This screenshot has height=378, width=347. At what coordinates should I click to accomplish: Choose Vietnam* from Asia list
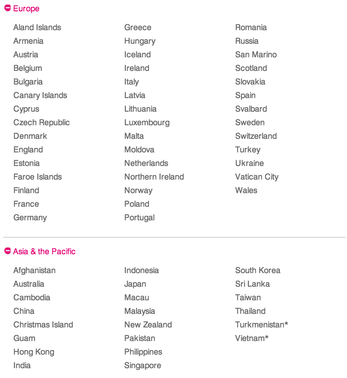[x=252, y=338]
